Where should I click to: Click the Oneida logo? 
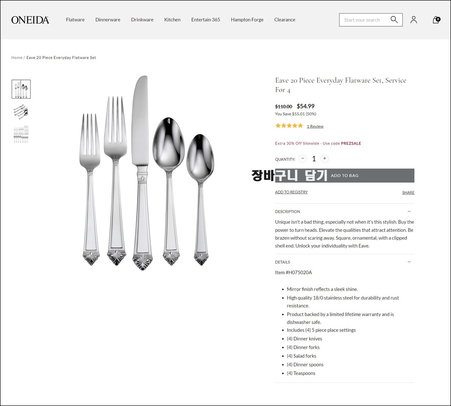point(30,20)
